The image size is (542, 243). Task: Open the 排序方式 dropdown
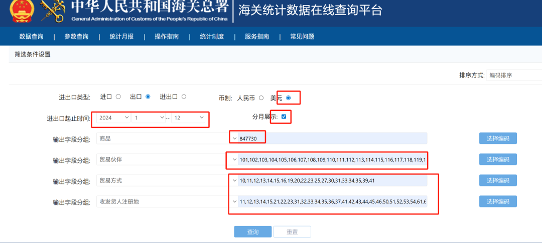point(514,75)
